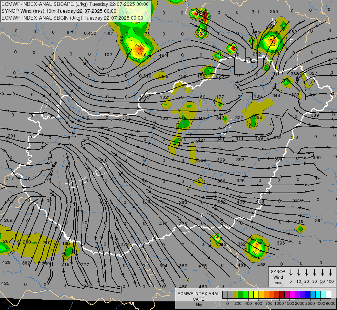Screen dimensions: 337x310
Task: Click the map value 102
Action: 108,55
